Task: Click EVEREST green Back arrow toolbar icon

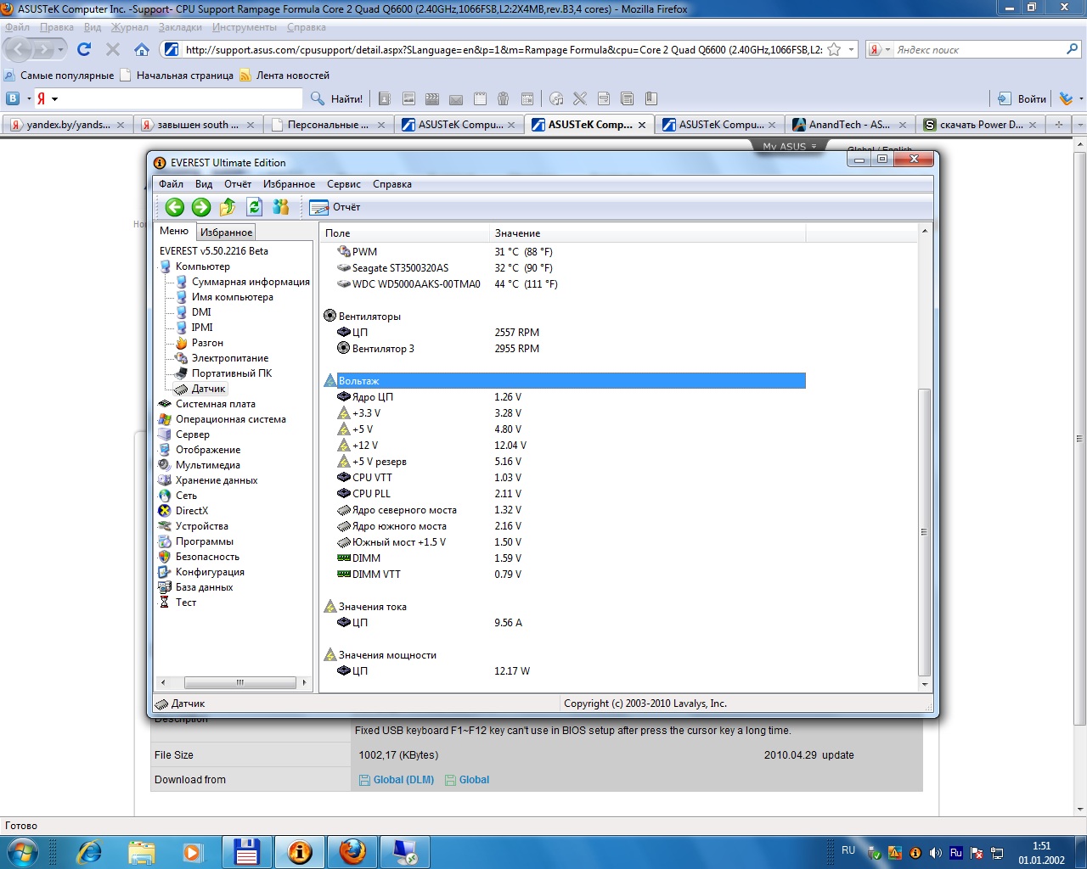Action: (x=175, y=207)
